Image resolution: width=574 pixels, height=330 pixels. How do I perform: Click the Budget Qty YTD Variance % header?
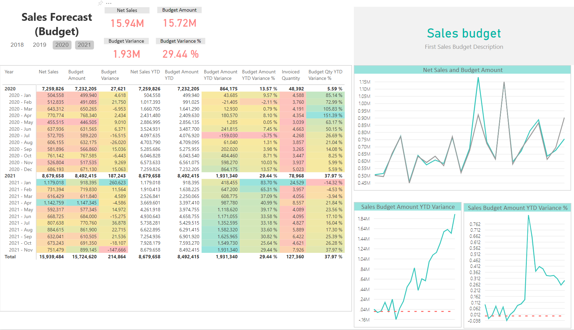pyautogui.click(x=325, y=75)
